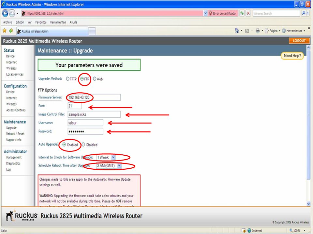
Task: Open Internet under the Status section
Action: pos(11,62)
